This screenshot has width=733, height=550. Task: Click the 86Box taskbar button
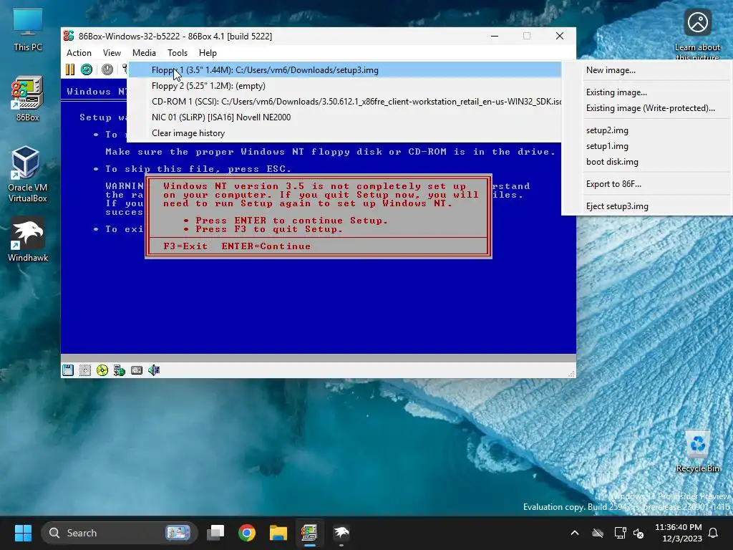point(309,533)
